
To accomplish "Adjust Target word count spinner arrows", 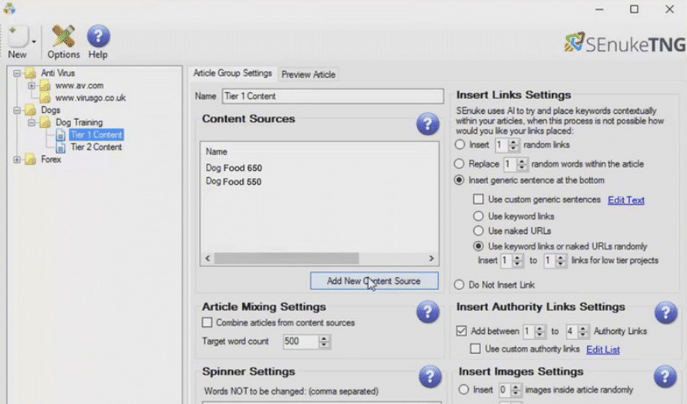I will click(x=324, y=342).
